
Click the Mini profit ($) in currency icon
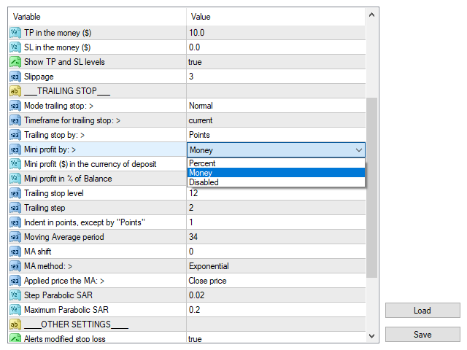pos(15,164)
